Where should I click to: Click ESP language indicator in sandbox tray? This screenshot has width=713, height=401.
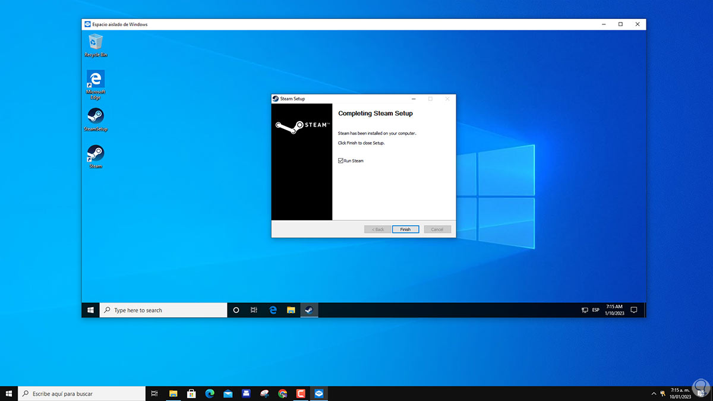[x=596, y=310]
